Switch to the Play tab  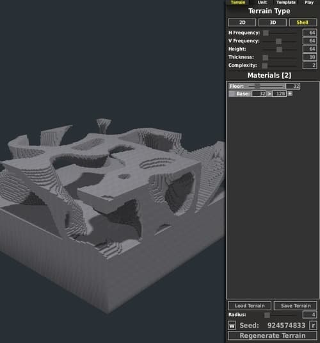(x=309, y=3)
